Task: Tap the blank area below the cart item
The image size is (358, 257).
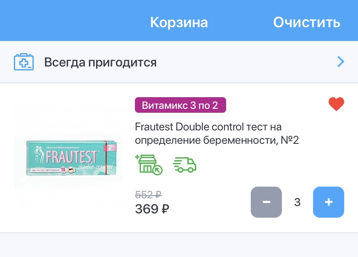Action: click(179, 245)
